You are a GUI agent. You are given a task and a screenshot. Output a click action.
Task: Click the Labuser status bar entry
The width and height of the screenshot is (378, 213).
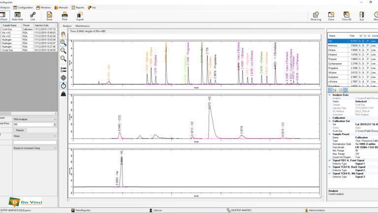pyautogui.click(x=156, y=211)
